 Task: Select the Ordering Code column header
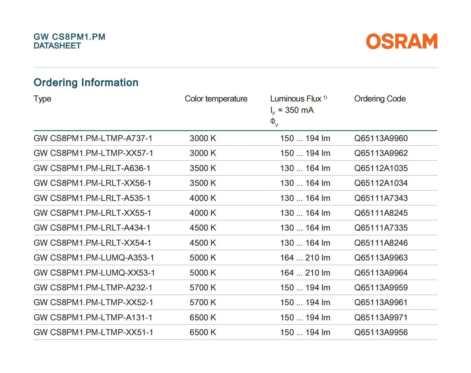(380, 99)
